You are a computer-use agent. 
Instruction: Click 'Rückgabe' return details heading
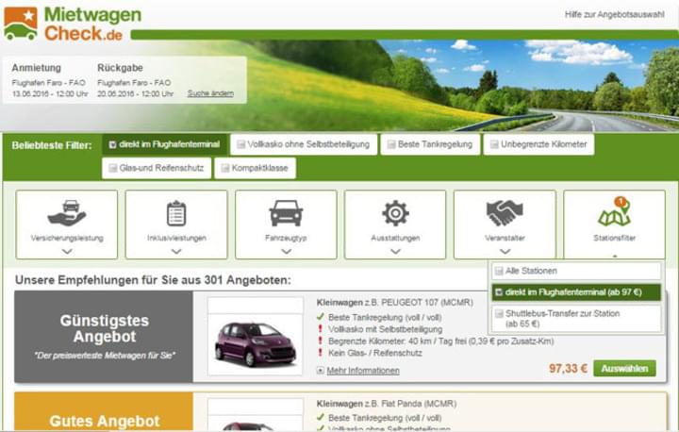click(x=120, y=68)
